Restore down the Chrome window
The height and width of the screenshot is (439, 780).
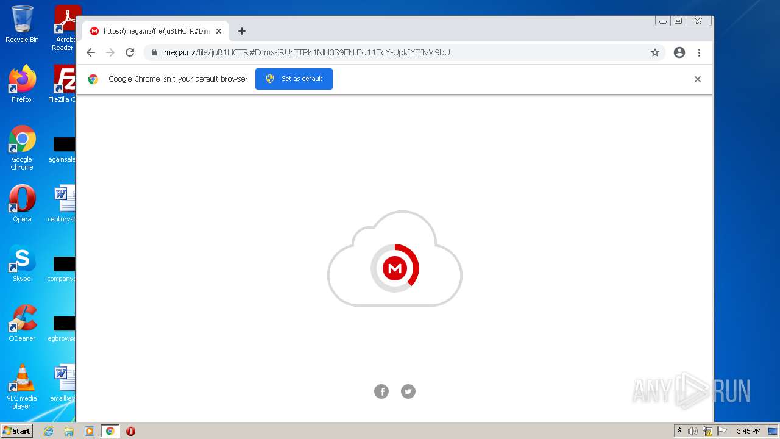click(678, 21)
